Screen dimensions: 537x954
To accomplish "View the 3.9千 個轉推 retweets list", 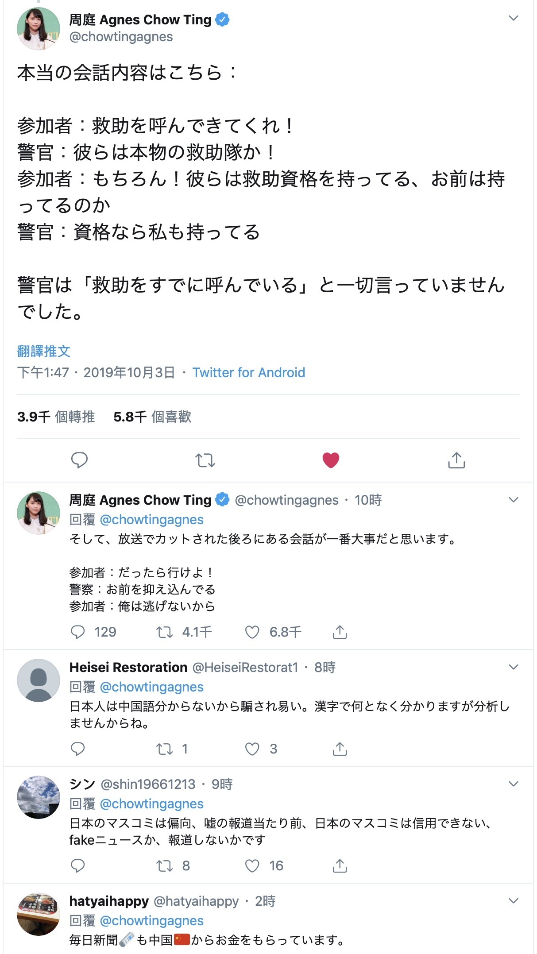I will point(56,417).
